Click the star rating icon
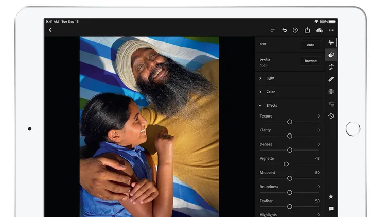Image resolution: width=386 pixels, height=217 pixels. (331, 196)
